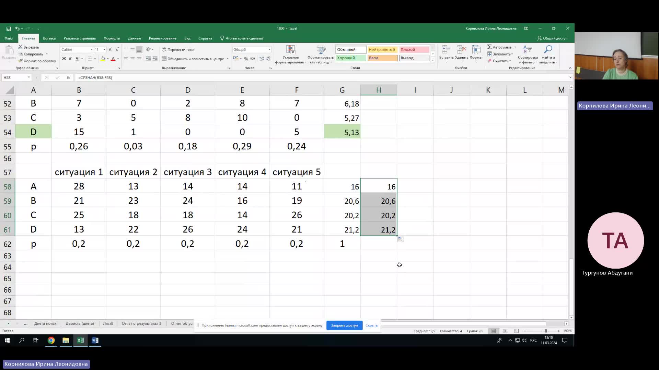Open the Двойств (диета) sheet tab

pyautogui.click(x=80, y=323)
